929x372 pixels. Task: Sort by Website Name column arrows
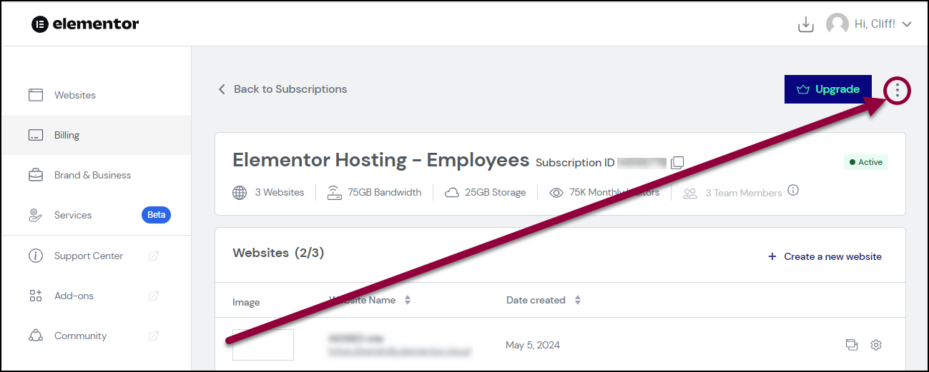(408, 300)
